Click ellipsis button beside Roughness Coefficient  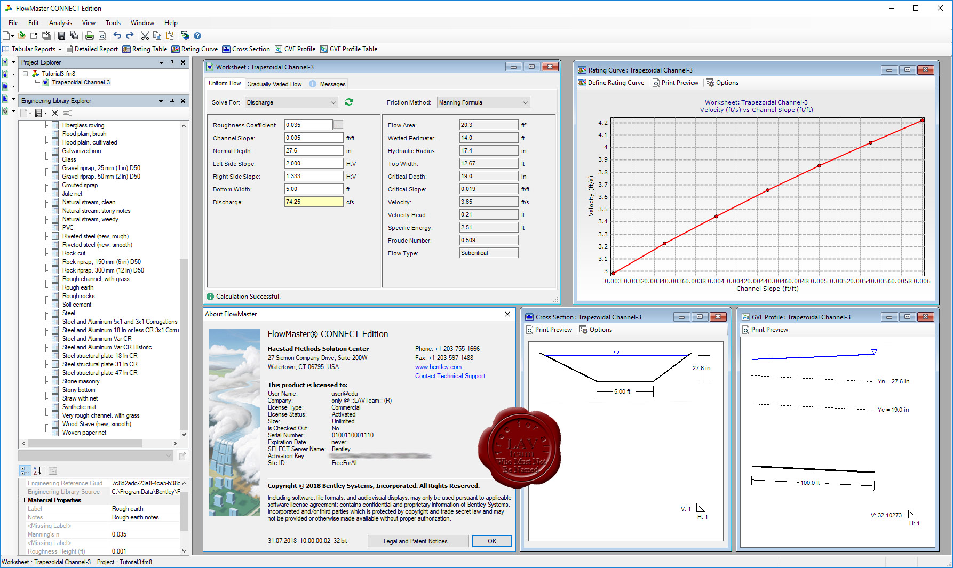338,125
